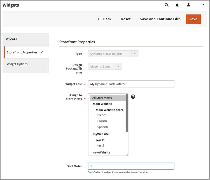
Task: Open the Design Package/Theme dropdown
Action: pyautogui.click(x=105, y=67)
